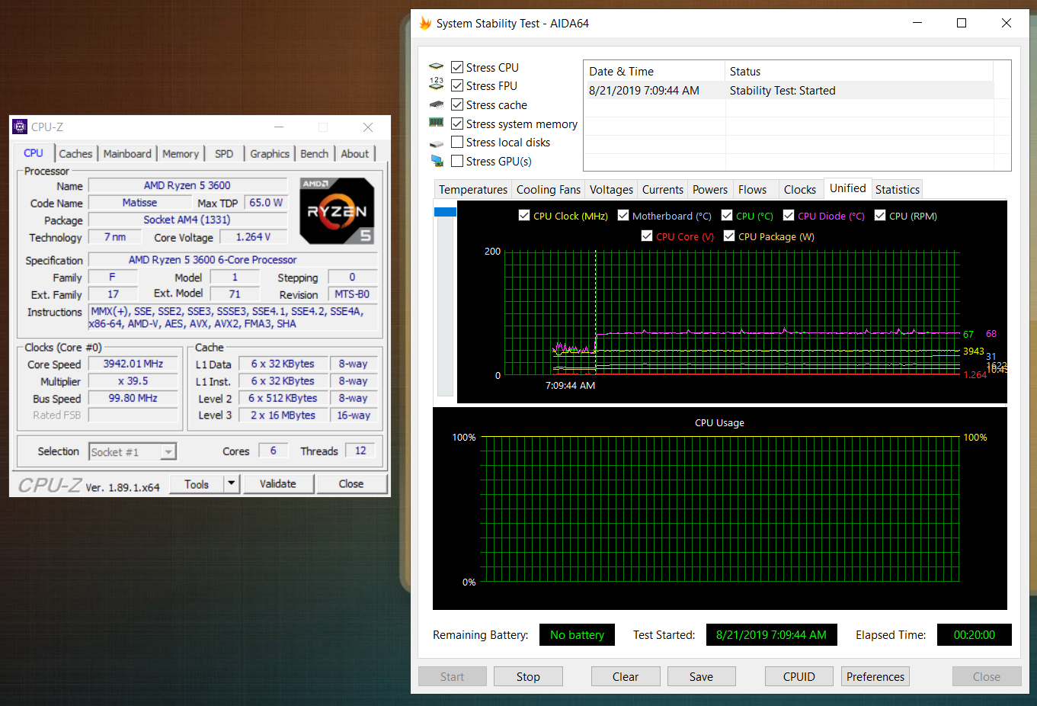Switch to Currents tab
Image resolution: width=1037 pixels, height=706 pixels.
click(663, 190)
